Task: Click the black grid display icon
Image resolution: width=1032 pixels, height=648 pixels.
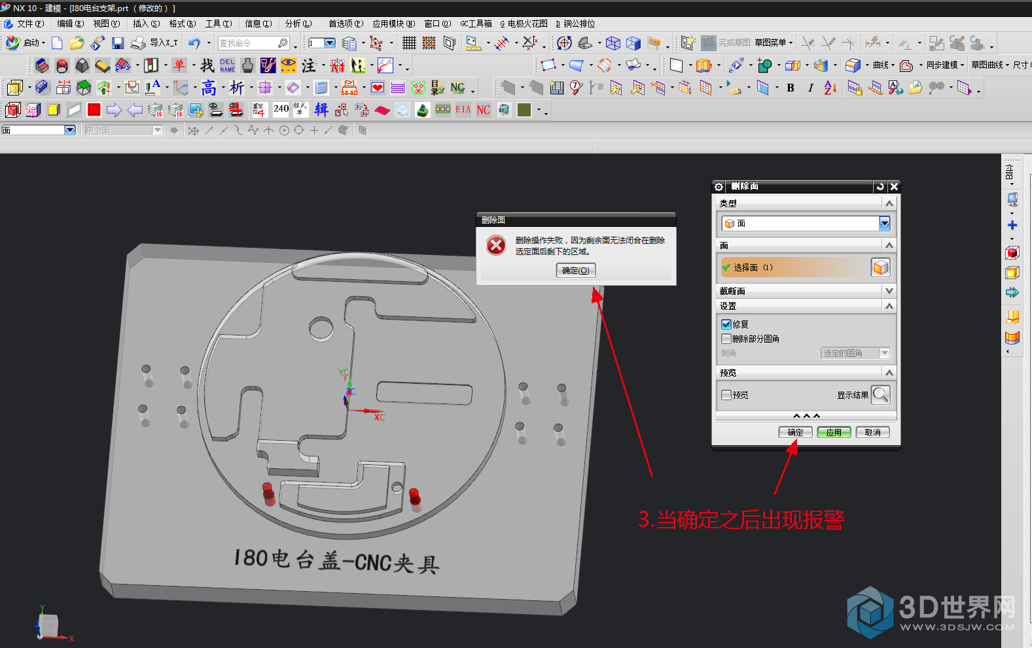Action: coord(409,43)
